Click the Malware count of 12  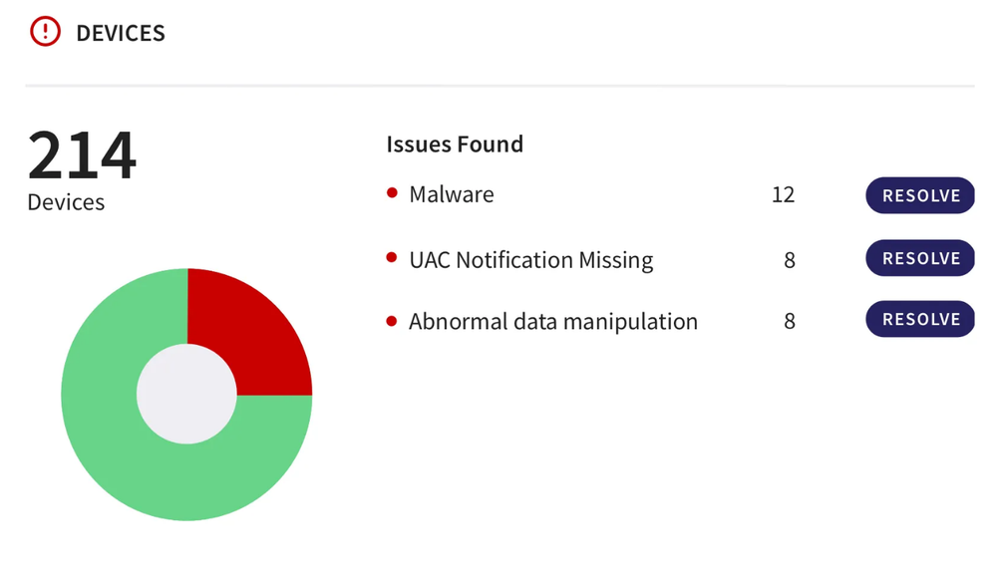click(x=783, y=194)
